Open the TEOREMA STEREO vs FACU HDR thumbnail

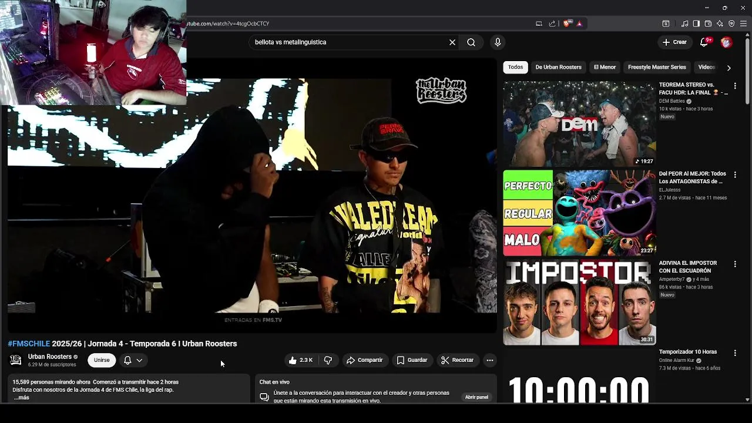[x=579, y=124]
